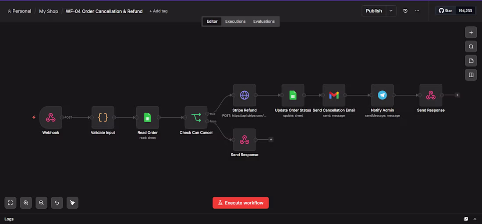Image resolution: width=482 pixels, height=224 pixels.
Task: Open the Update Order Status sheet node
Action: pos(293,95)
